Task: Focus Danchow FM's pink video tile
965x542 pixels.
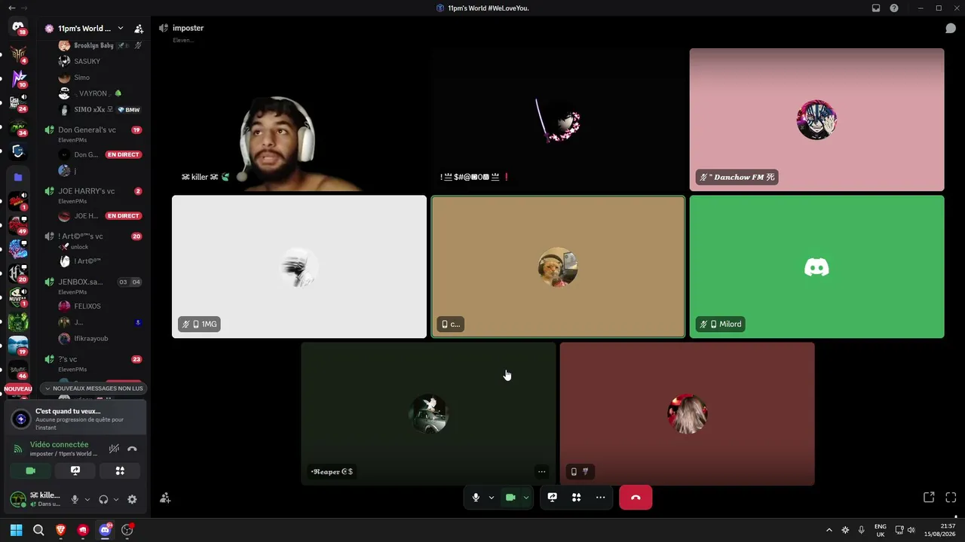Action: [x=816, y=120]
